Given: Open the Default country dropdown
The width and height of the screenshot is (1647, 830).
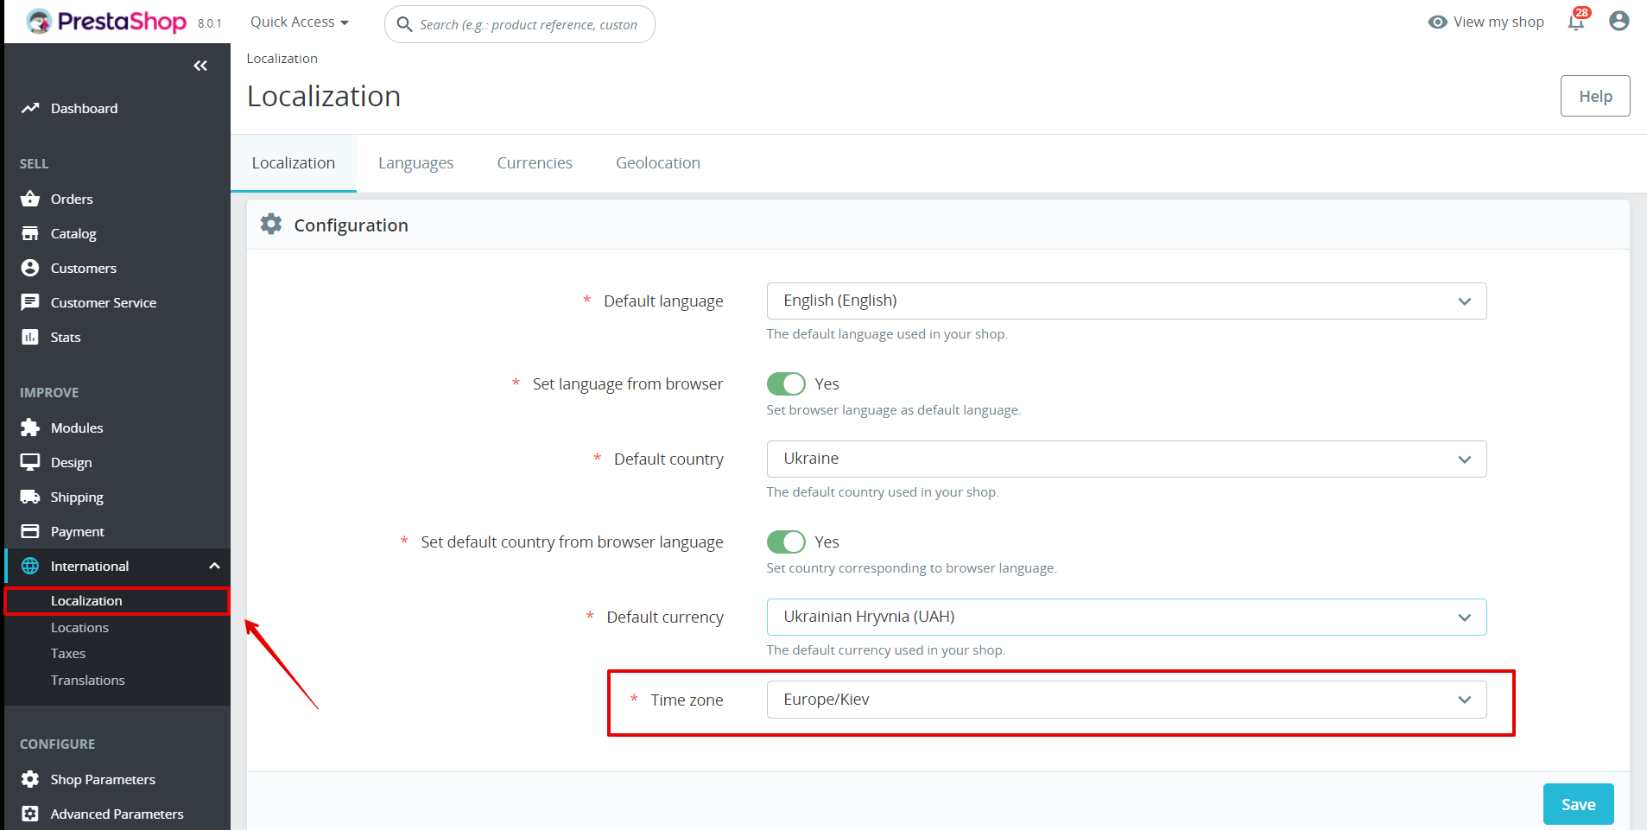Looking at the screenshot, I should [x=1126, y=459].
